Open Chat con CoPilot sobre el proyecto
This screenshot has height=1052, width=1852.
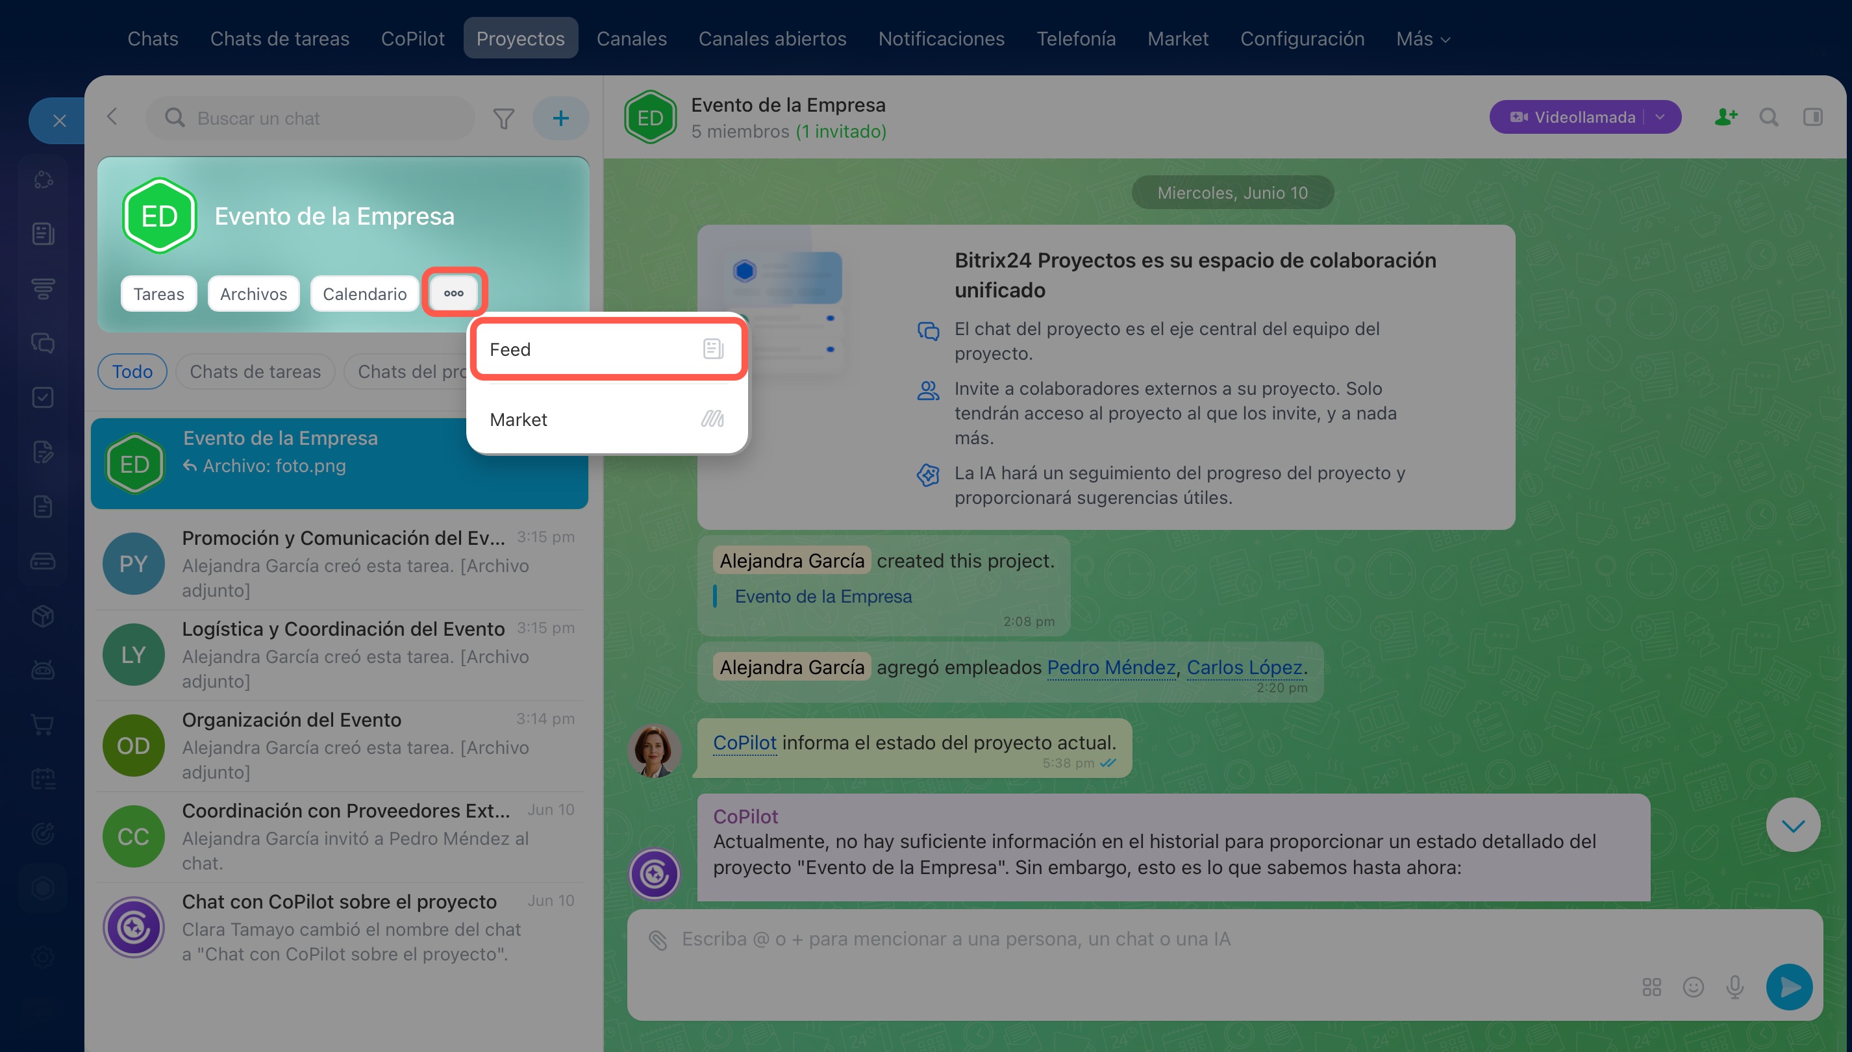tap(340, 929)
